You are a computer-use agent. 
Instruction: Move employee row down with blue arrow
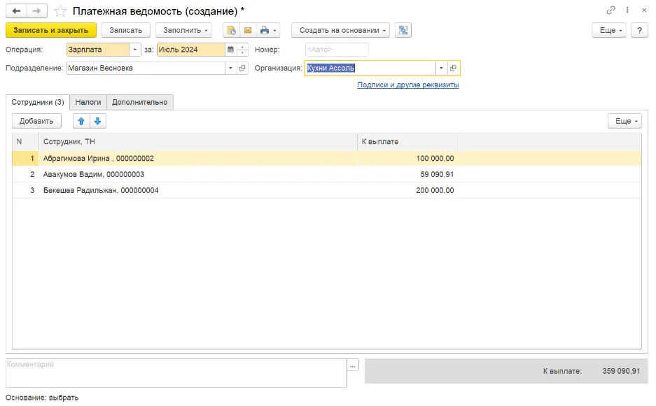pyautogui.click(x=97, y=121)
